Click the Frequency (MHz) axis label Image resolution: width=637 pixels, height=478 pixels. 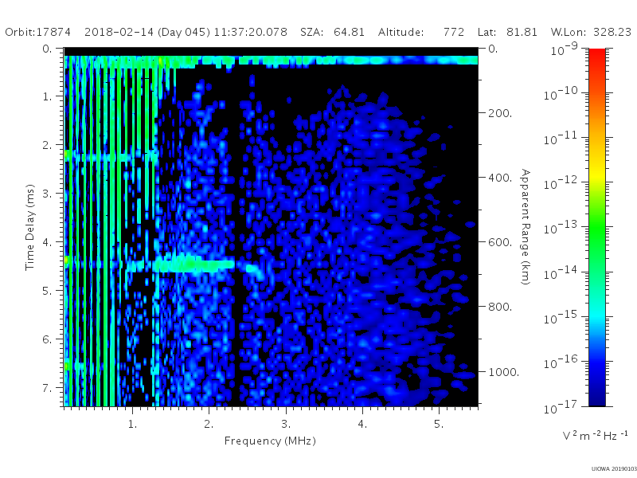(270, 441)
